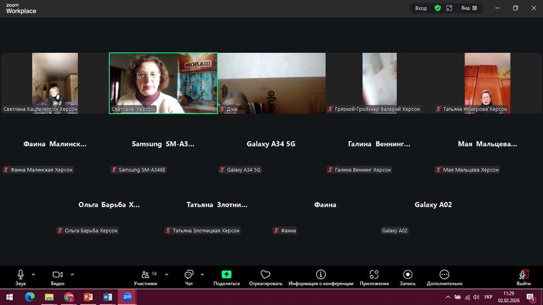Open the Apps (Приложения) icon
Screen dimensions: 543x305
point(374,274)
